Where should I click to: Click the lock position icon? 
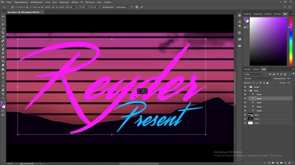(x=260, y=82)
